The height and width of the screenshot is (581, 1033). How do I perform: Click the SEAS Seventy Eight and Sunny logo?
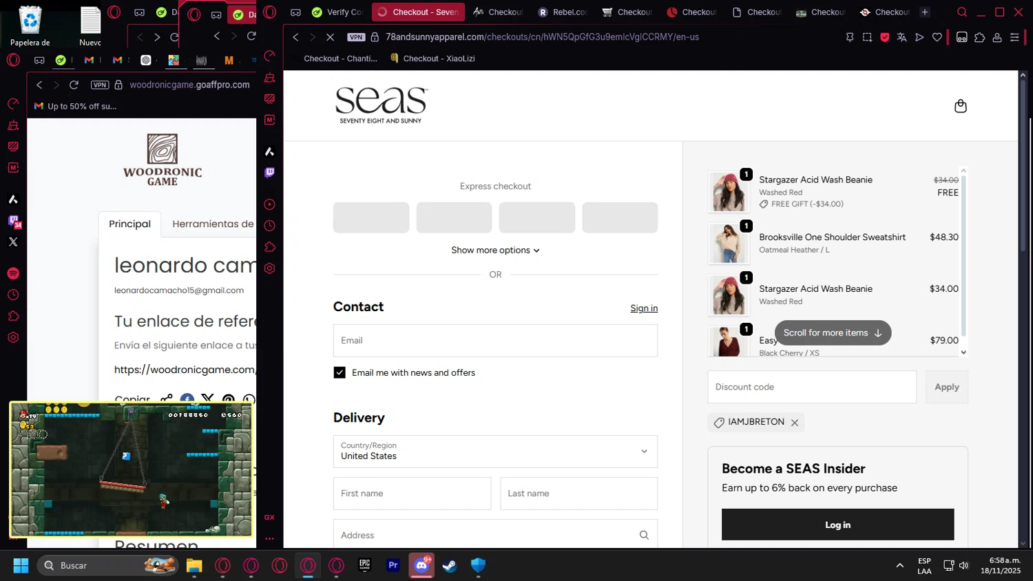coord(381,105)
